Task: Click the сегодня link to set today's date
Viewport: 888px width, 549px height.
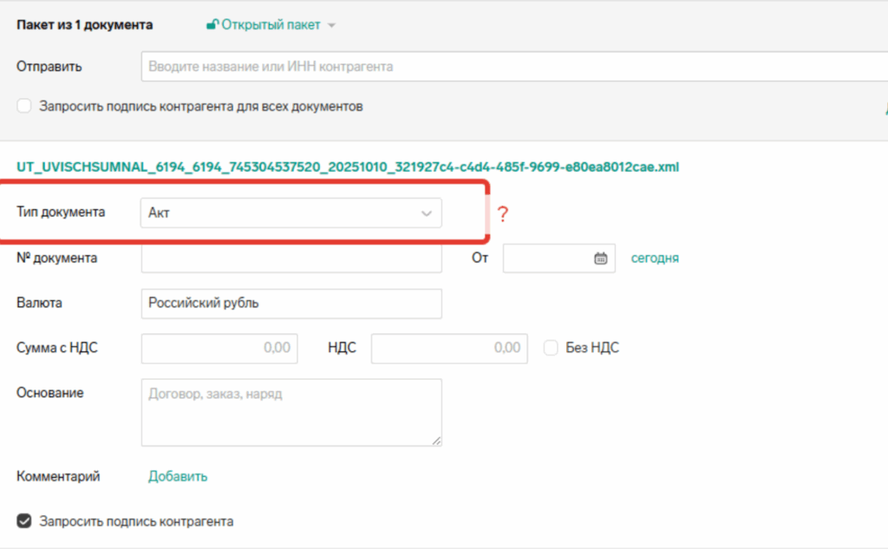Action: coord(654,258)
